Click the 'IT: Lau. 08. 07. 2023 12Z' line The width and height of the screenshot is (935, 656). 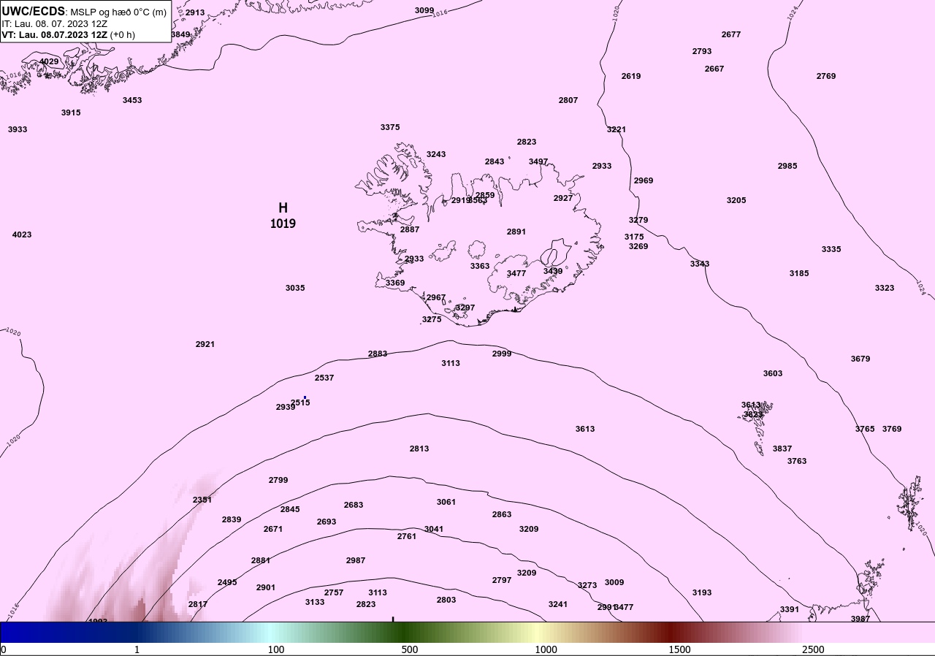tap(55, 23)
